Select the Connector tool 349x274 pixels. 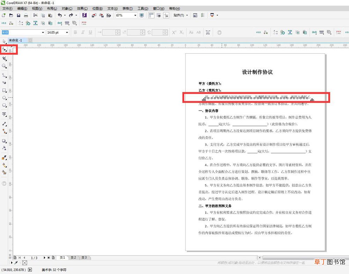tap(4, 131)
